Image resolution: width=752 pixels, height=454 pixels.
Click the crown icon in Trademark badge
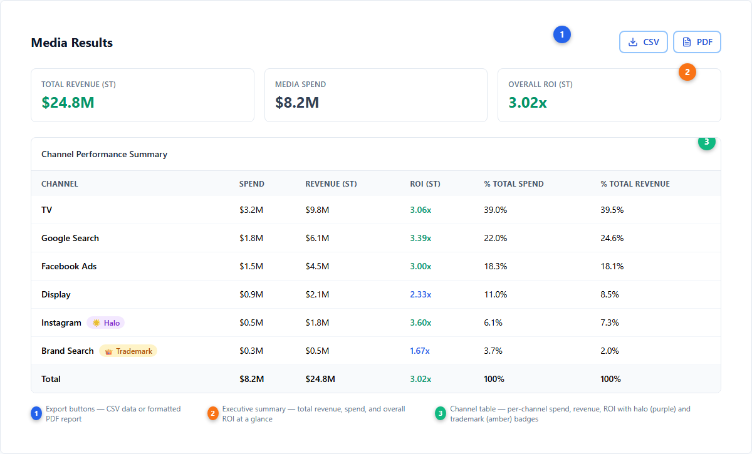pos(108,351)
